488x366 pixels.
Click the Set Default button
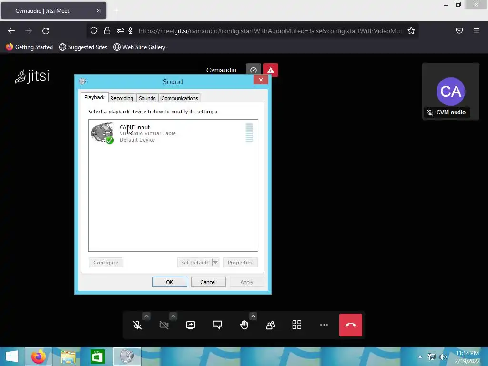coord(194,263)
